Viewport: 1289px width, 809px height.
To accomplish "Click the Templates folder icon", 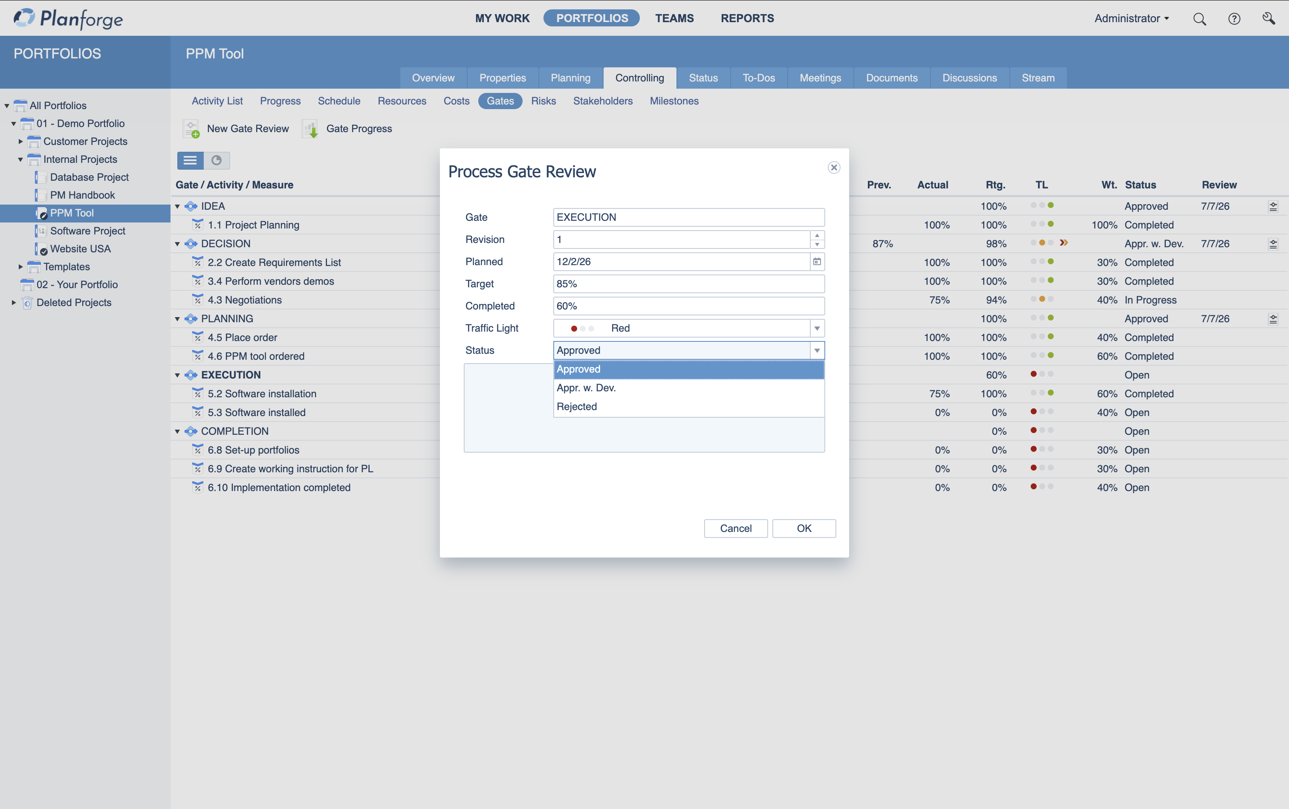I will coord(34,266).
